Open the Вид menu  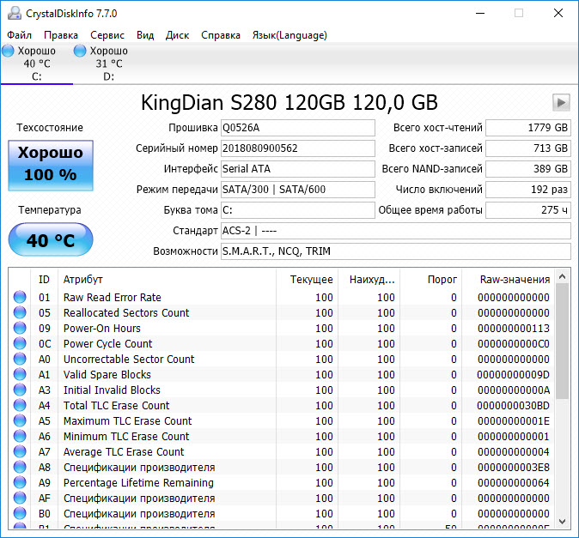click(145, 35)
